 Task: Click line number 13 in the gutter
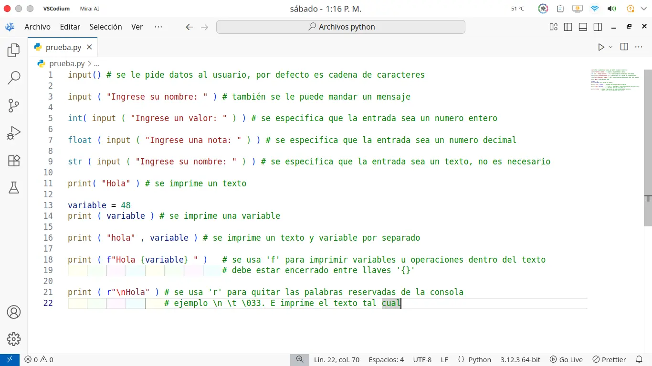point(48,205)
